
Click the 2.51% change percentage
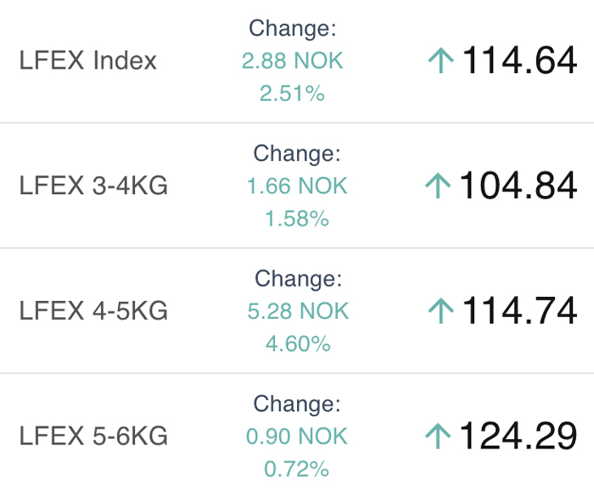293,93
